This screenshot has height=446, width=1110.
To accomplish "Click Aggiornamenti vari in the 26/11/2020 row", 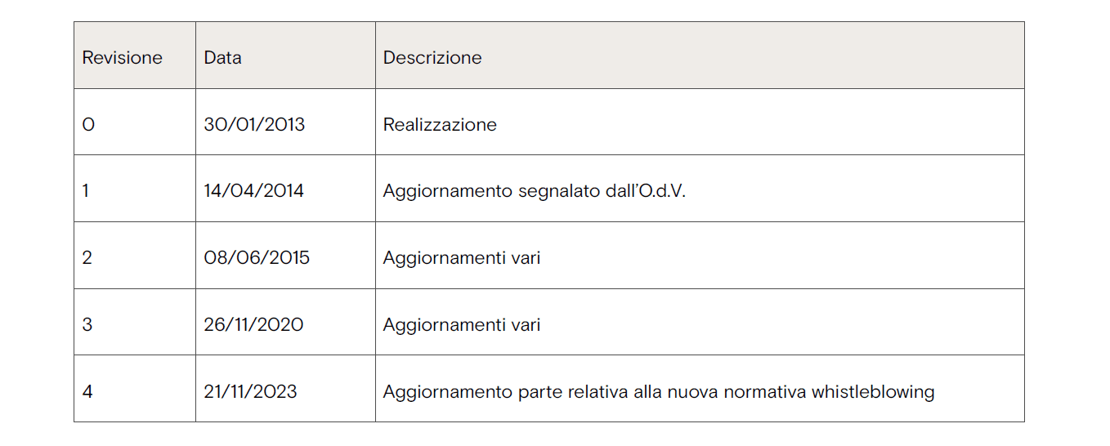I will [x=462, y=325].
